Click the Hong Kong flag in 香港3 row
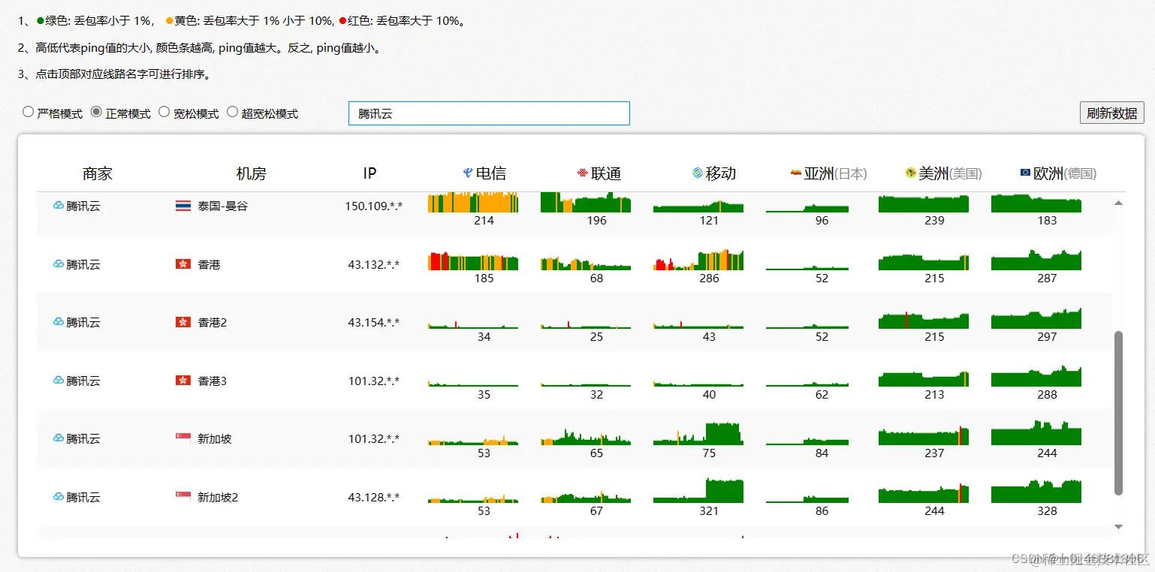This screenshot has height=572, width=1155. [182, 381]
